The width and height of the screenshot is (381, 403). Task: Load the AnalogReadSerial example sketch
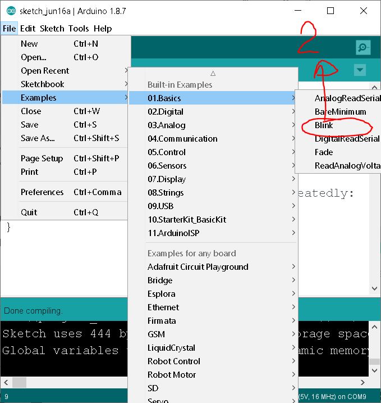click(x=338, y=98)
